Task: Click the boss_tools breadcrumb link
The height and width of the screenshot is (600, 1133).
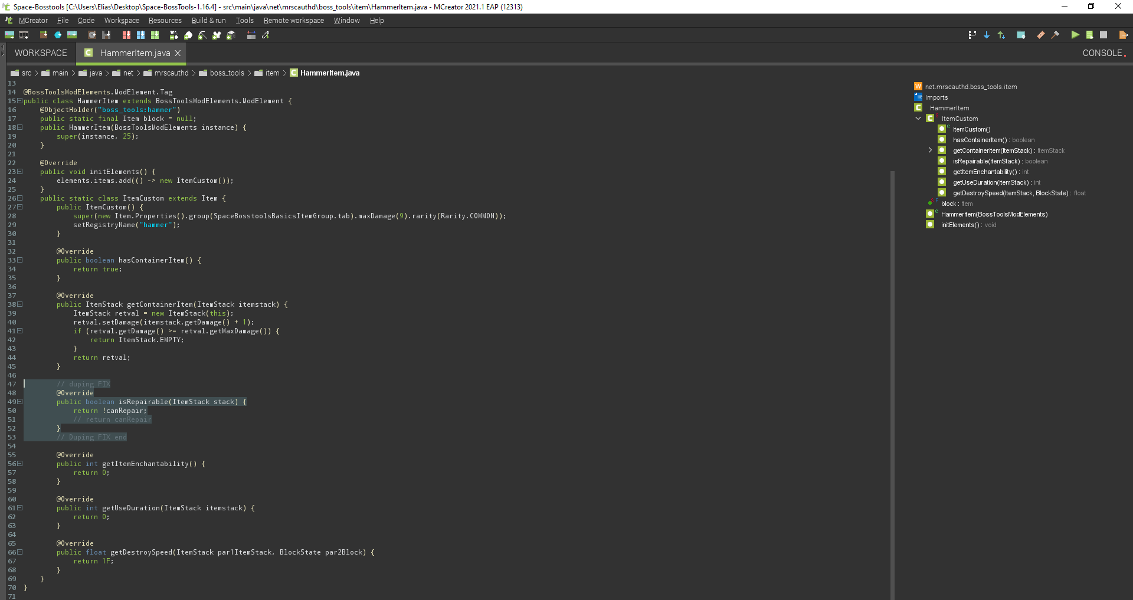Action: pyautogui.click(x=227, y=73)
